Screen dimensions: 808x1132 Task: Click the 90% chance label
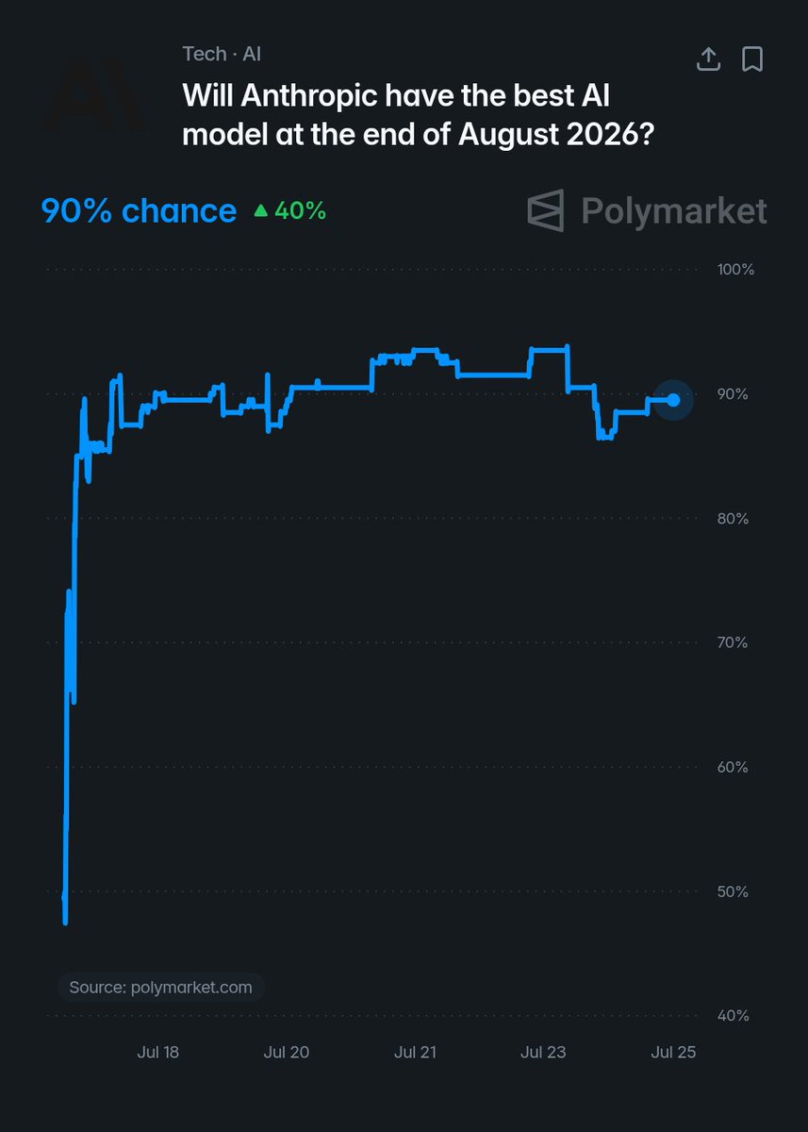tap(139, 210)
